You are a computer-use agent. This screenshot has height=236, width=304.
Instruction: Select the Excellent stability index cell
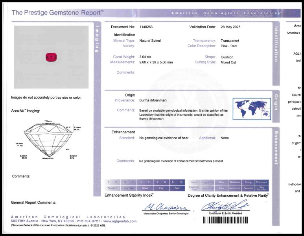(x=112, y=188)
